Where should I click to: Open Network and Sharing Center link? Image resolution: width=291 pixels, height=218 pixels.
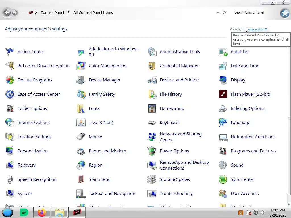(x=180, y=137)
